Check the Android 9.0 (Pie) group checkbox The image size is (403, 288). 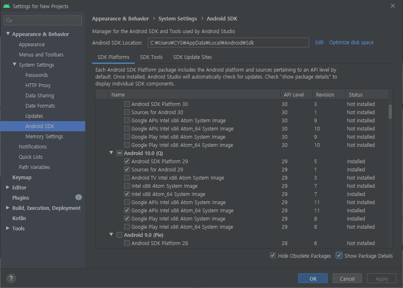[x=120, y=235]
